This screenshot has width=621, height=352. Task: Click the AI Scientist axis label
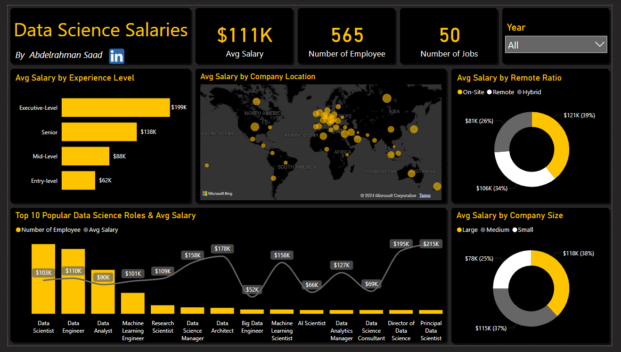tap(311, 323)
